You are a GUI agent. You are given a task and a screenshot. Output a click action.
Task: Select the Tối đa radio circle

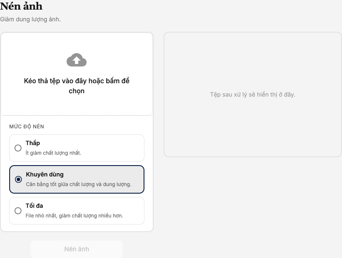point(18,211)
